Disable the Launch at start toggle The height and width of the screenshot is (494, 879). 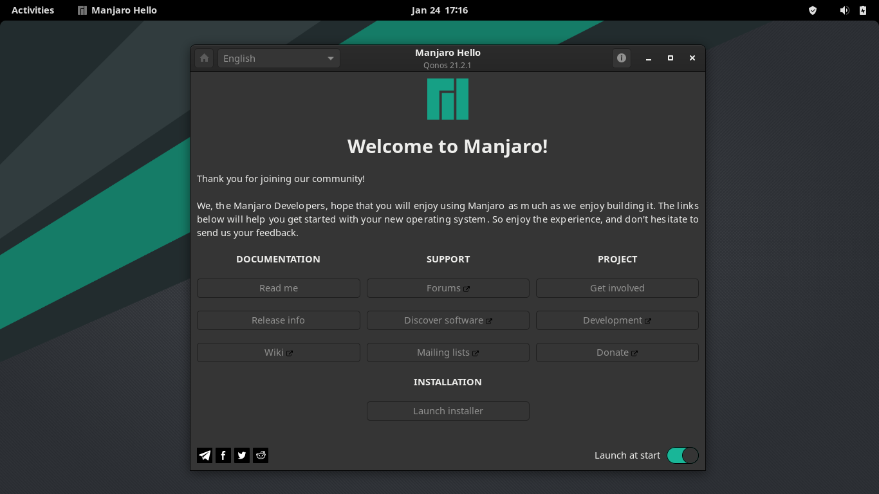[682, 455]
